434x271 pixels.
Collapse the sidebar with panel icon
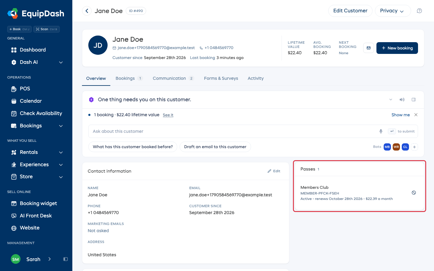coord(65,259)
